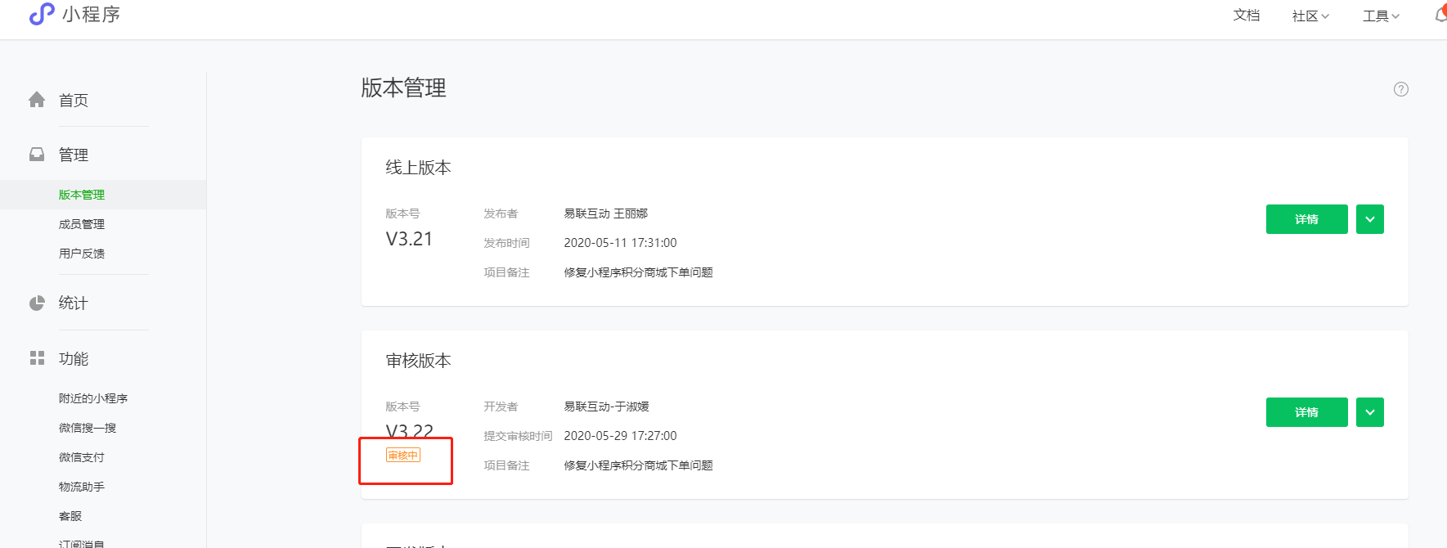This screenshot has height=548, width=1447.
Task: Click the pie chart icon beside 统计
Action: coord(37,303)
